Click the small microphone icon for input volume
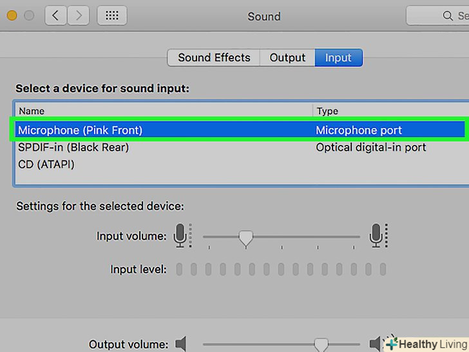Viewport: 469px width, 352px height. click(181, 236)
